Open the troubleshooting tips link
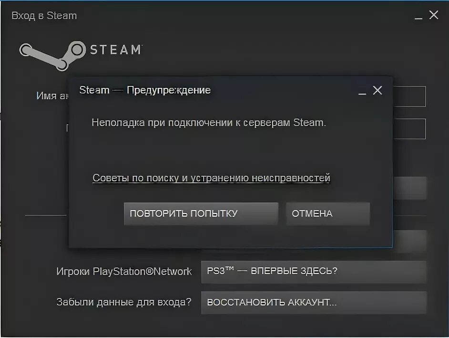Image resolution: width=449 pixels, height=338 pixels. click(x=211, y=178)
